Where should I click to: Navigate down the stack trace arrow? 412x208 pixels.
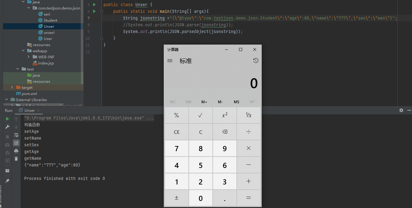(16, 127)
